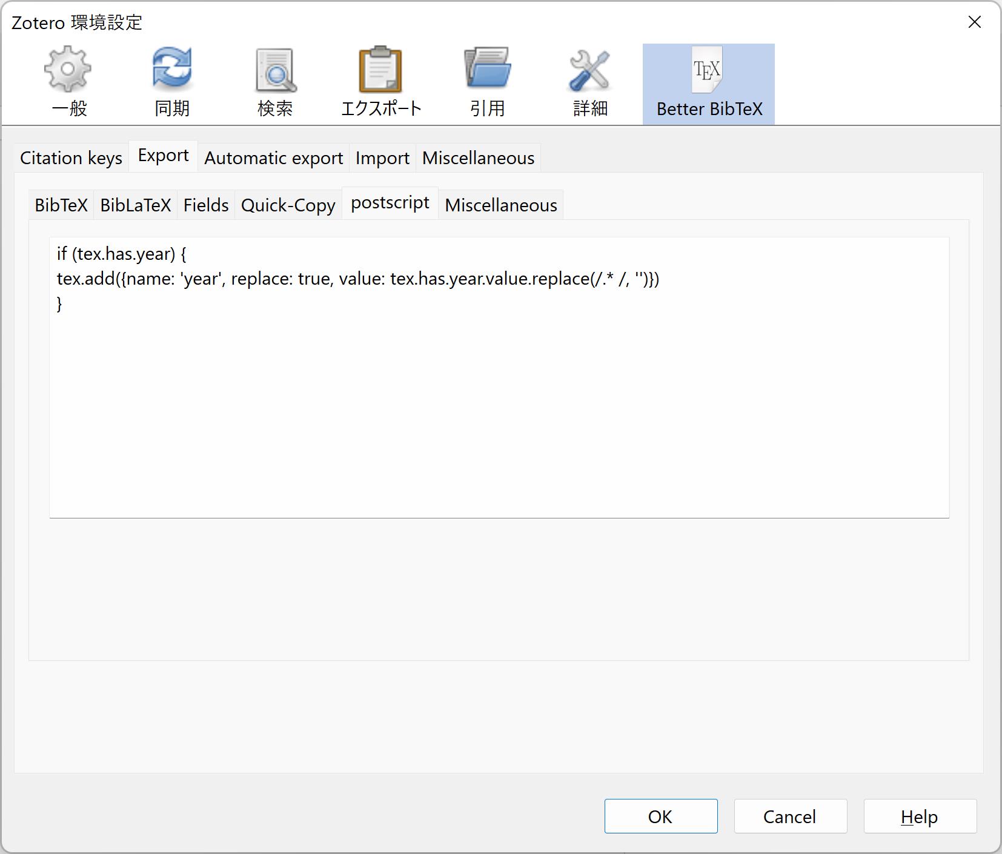
Task: Select the Export tab
Action: [x=164, y=156]
